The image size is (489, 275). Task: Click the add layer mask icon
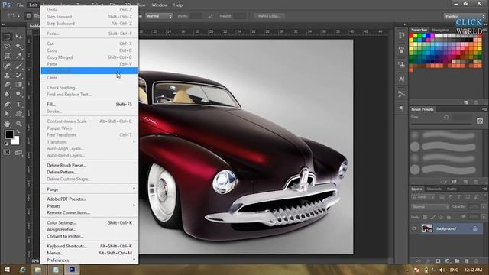[x=438, y=260]
